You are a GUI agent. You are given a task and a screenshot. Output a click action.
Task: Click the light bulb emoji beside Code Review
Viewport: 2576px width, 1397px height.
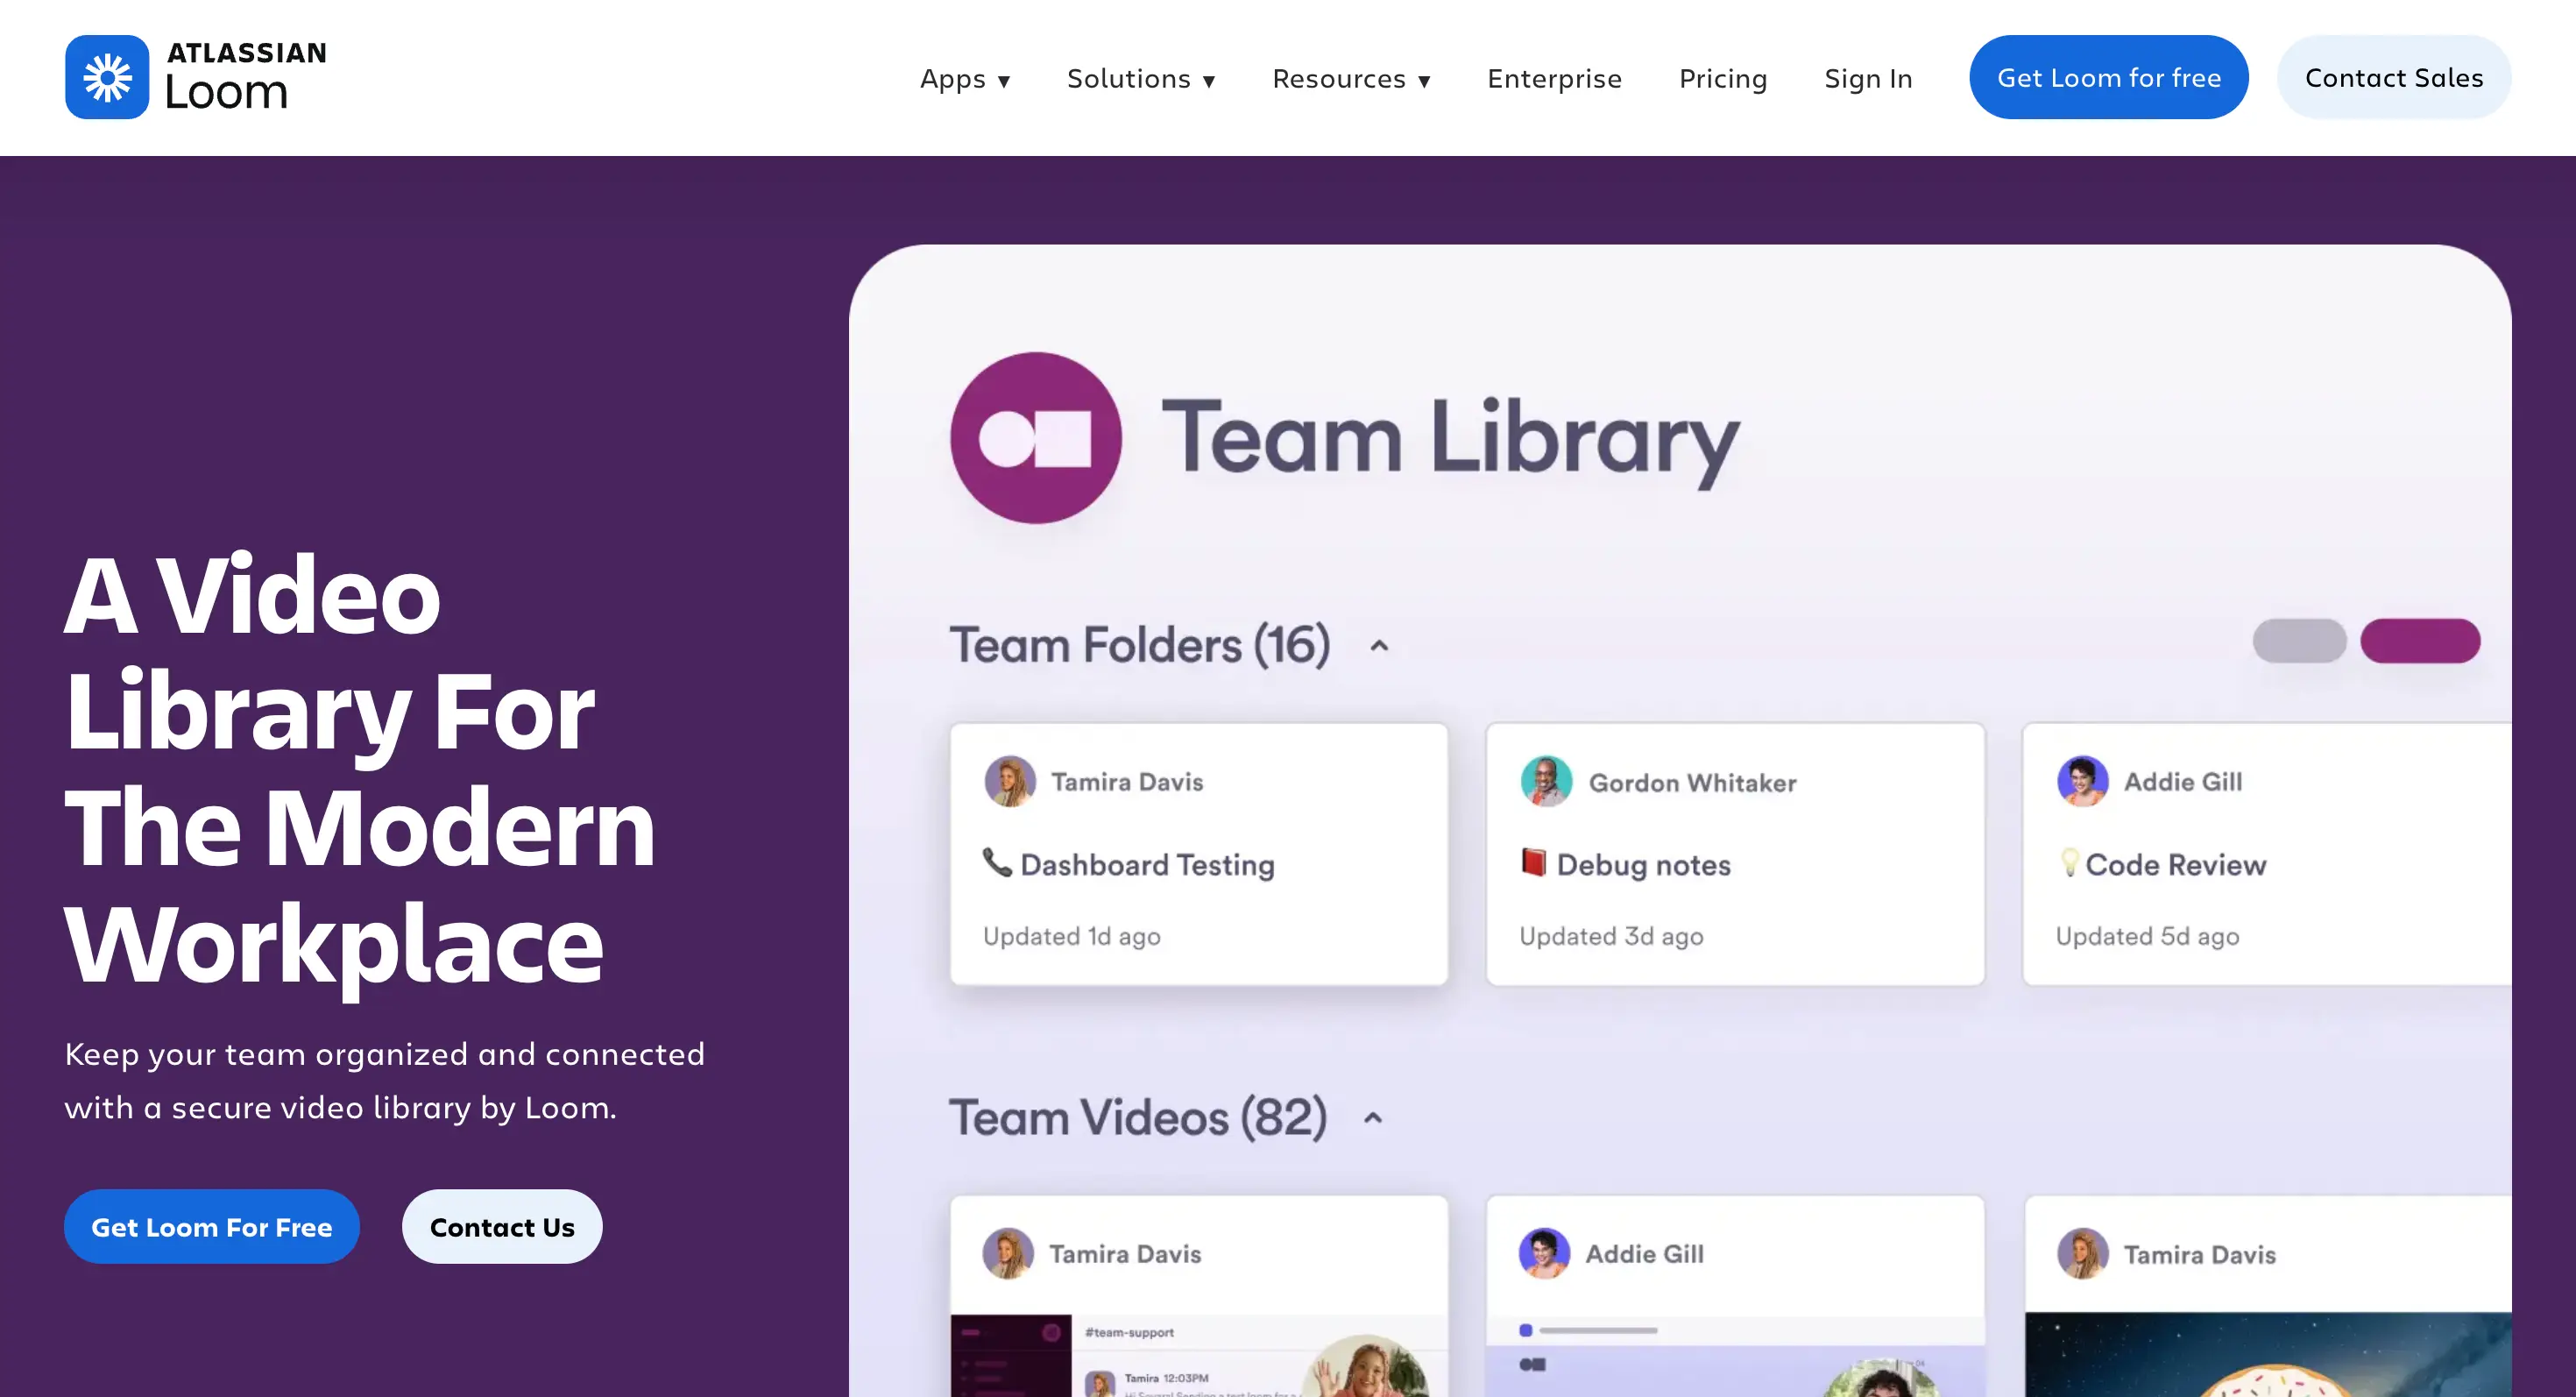click(2069, 862)
